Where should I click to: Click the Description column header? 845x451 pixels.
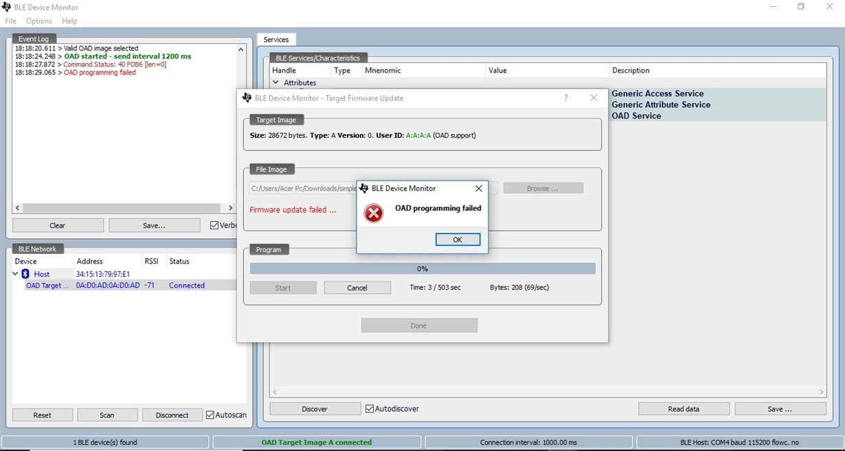pyautogui.click(x=718, y=71)
